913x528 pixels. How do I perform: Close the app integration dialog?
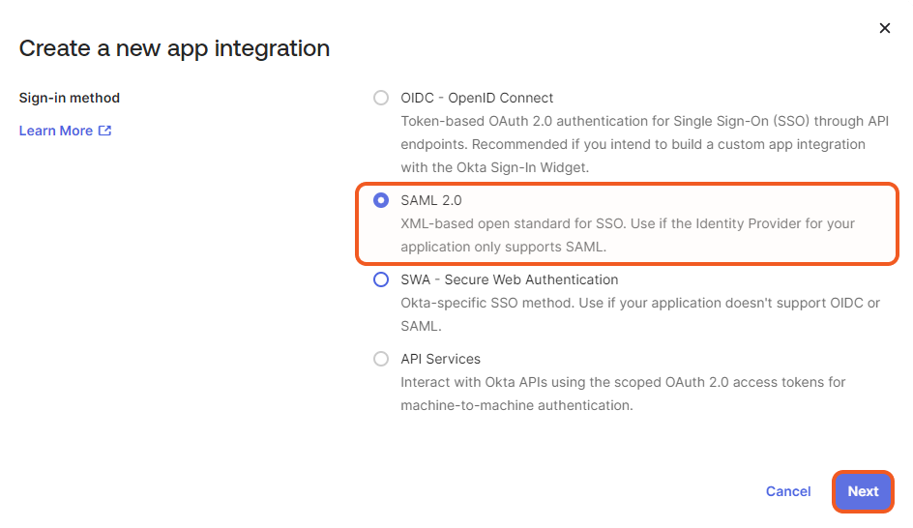click(x=884, y=28)
